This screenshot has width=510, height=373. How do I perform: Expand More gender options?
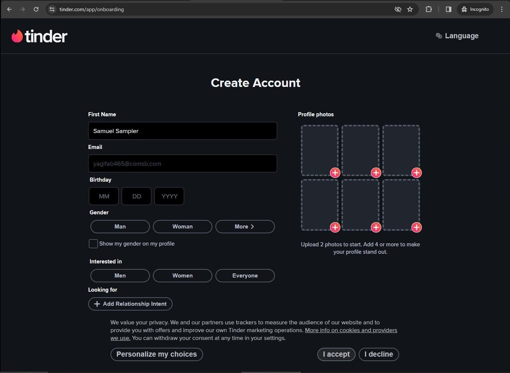click(245, 227)
